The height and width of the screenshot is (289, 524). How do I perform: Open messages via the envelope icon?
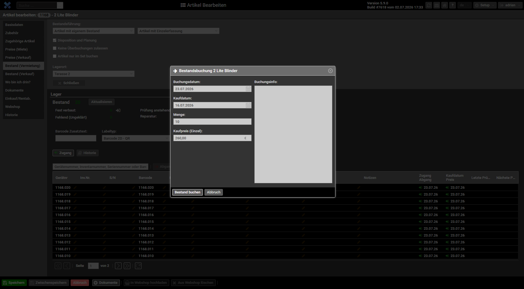pos(437,5)
